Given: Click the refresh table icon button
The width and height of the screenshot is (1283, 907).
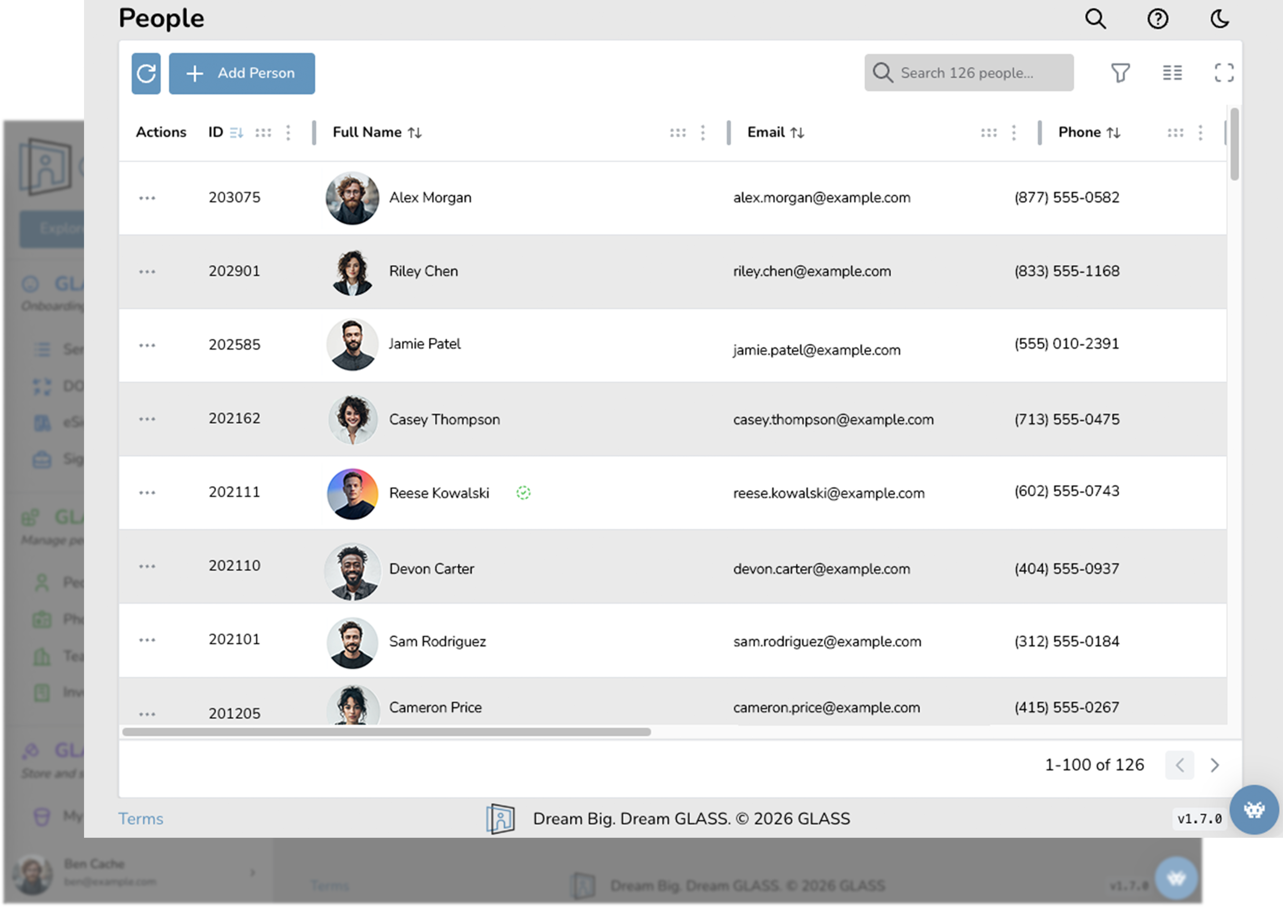Looking at the screenshot, I should (x=146, y=73).
